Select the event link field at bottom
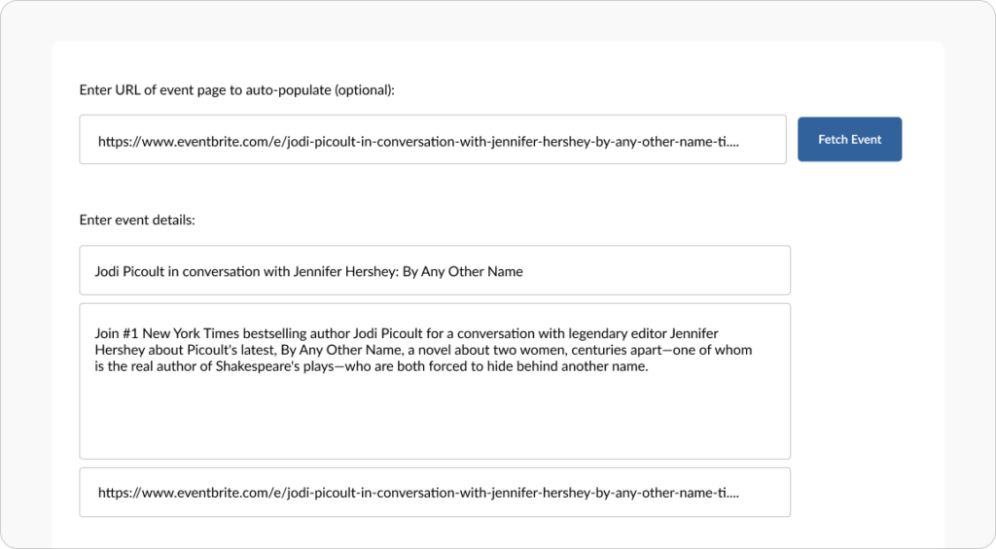Image resolution: width=996 pixels, height=549 pixels. [x=435, y=493]
